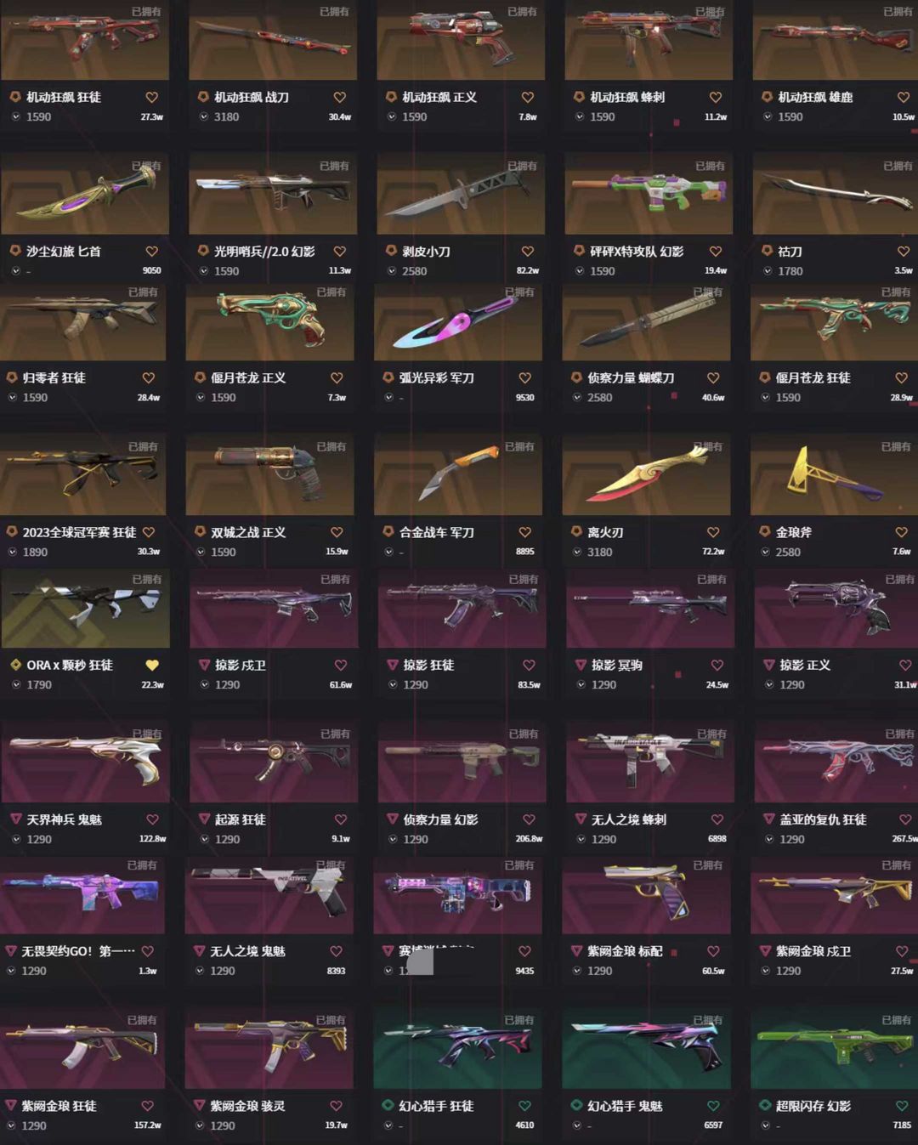Click green tier icon beside 超限闪存 幻影
The width and height of the screenshot is (918, 1145).
coord(765,1106)
